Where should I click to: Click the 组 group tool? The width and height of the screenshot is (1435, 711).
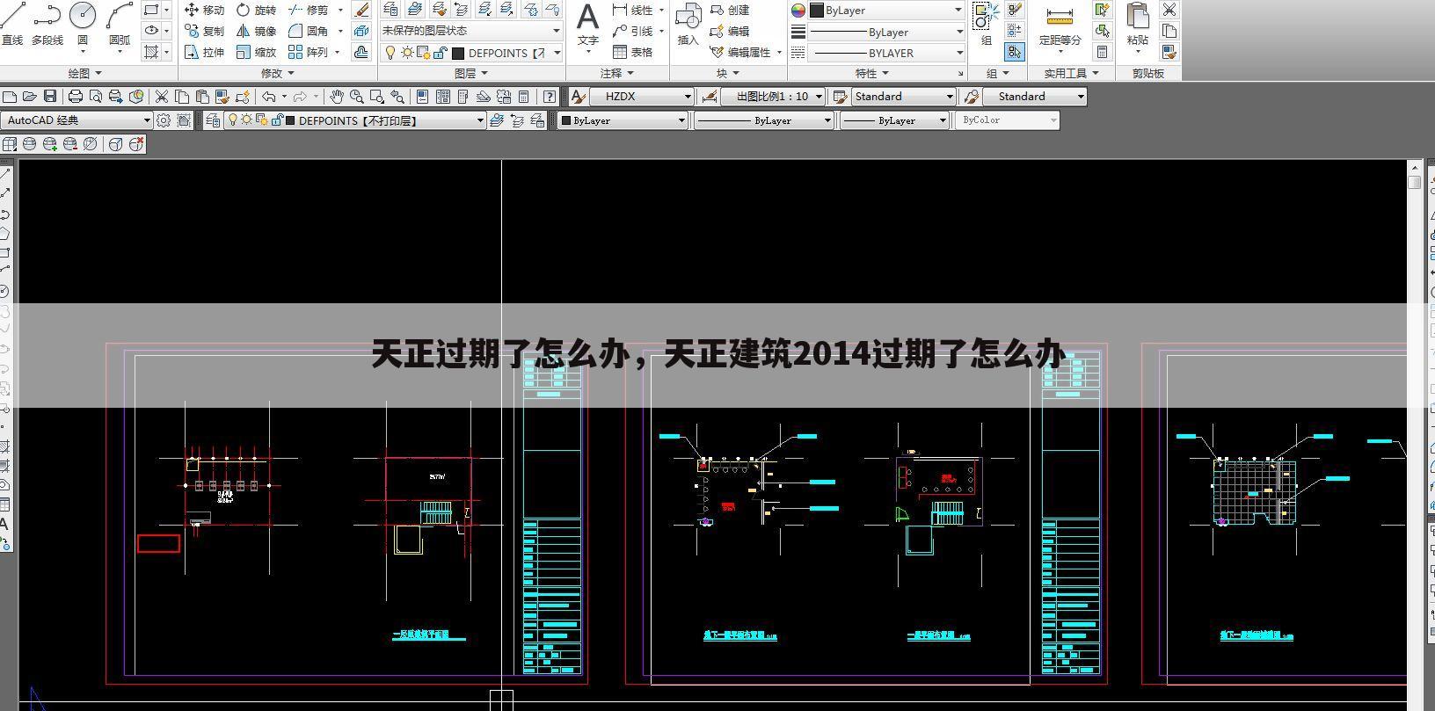(987, 25)
